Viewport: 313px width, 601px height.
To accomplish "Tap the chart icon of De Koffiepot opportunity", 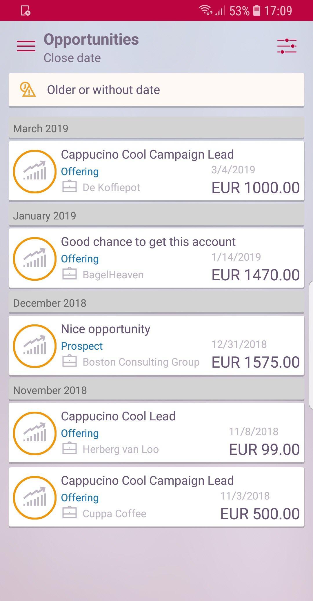I will 35,171.
